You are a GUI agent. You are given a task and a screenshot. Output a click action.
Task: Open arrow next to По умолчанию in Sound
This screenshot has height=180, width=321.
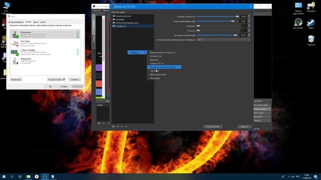click(x=64, y=79)
